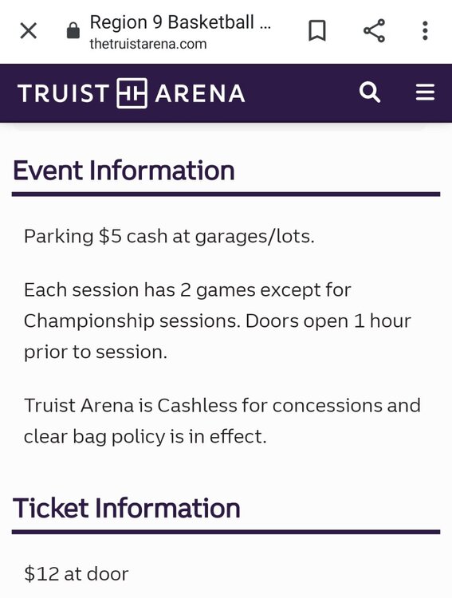
Task: Tap the ARENA wordmark in header
Action: [x=200, y=93]
